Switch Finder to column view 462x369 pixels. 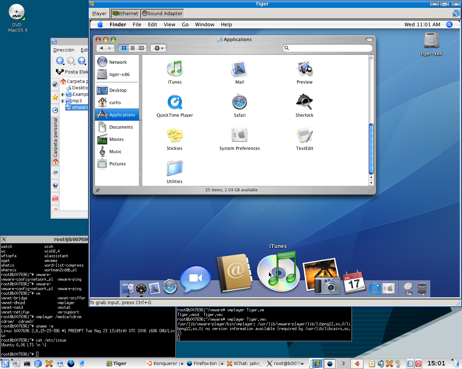(x=141, y=48)
